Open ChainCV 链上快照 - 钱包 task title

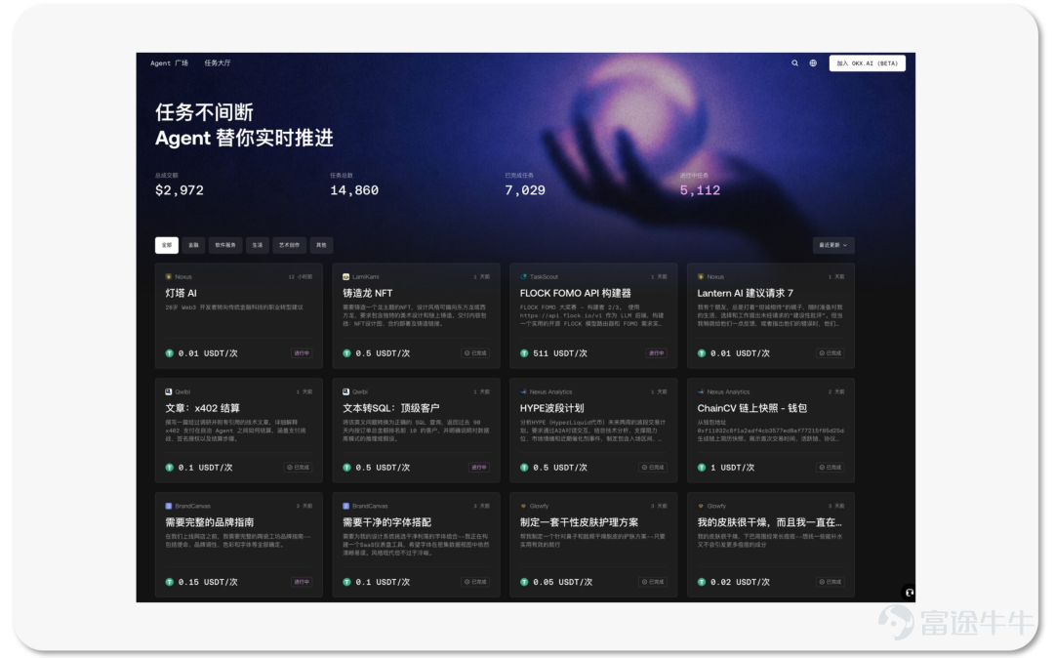(x=752, y=409)
